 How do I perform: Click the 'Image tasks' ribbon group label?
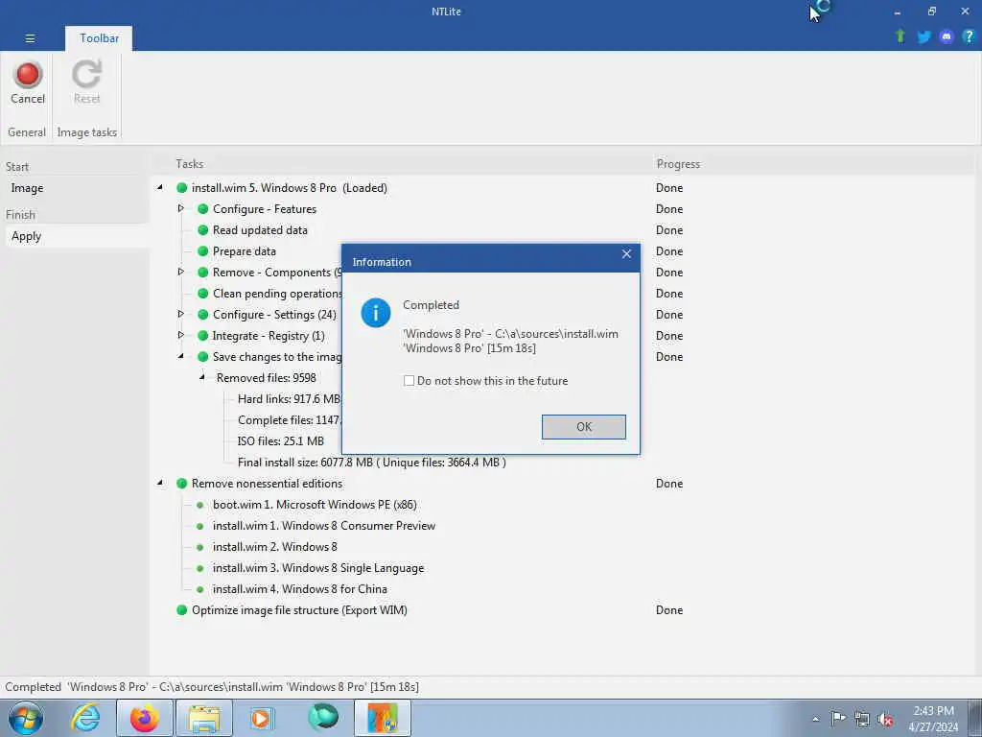(x=87, y=132)
